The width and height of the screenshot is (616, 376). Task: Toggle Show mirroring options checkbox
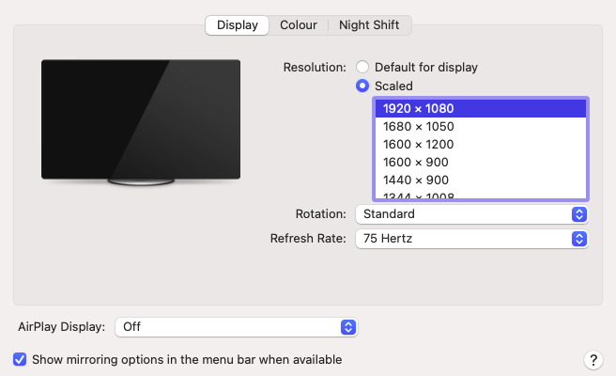tap(20, 359)
